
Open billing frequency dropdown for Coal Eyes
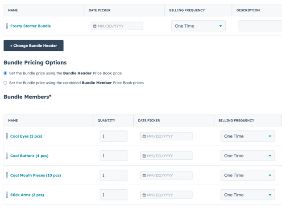click(x=248, y=136)
